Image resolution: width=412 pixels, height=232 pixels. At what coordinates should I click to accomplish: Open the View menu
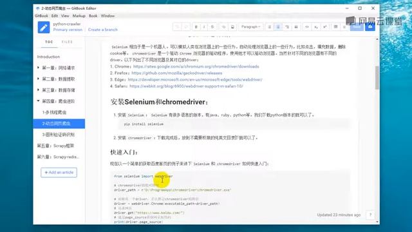(65, 15)
